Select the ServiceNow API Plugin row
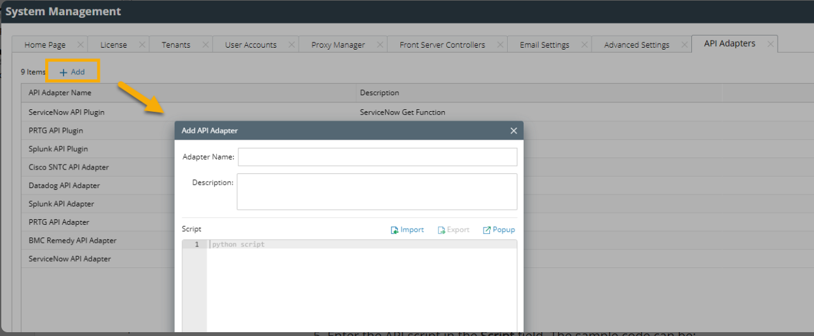This screenshot has height=336, width=814. pos(67,112)
